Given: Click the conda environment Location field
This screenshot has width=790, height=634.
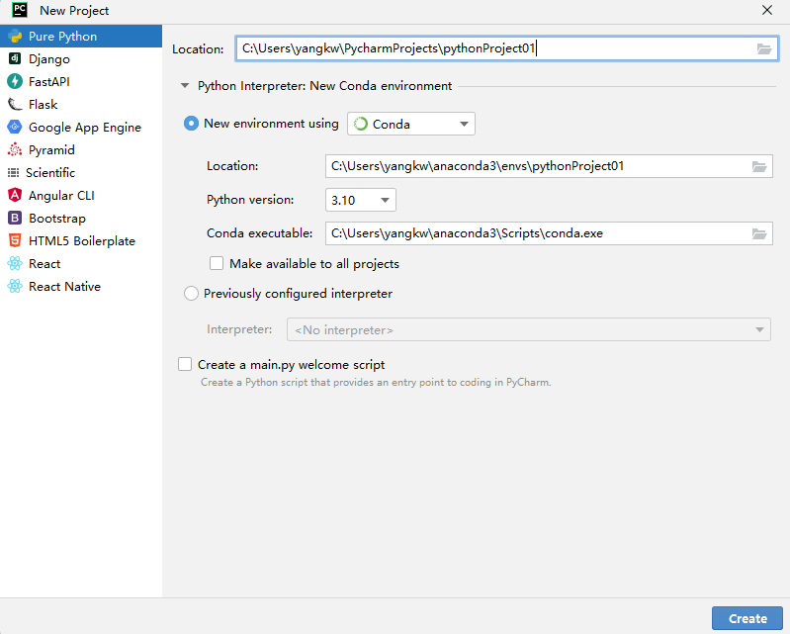Looking at the screenshot, I should pyautogui.click(x=549, y=166).
